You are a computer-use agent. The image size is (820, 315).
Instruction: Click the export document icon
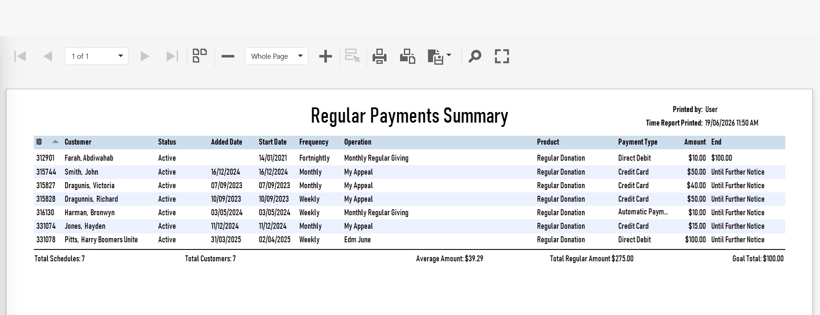[x=435, y=56]
